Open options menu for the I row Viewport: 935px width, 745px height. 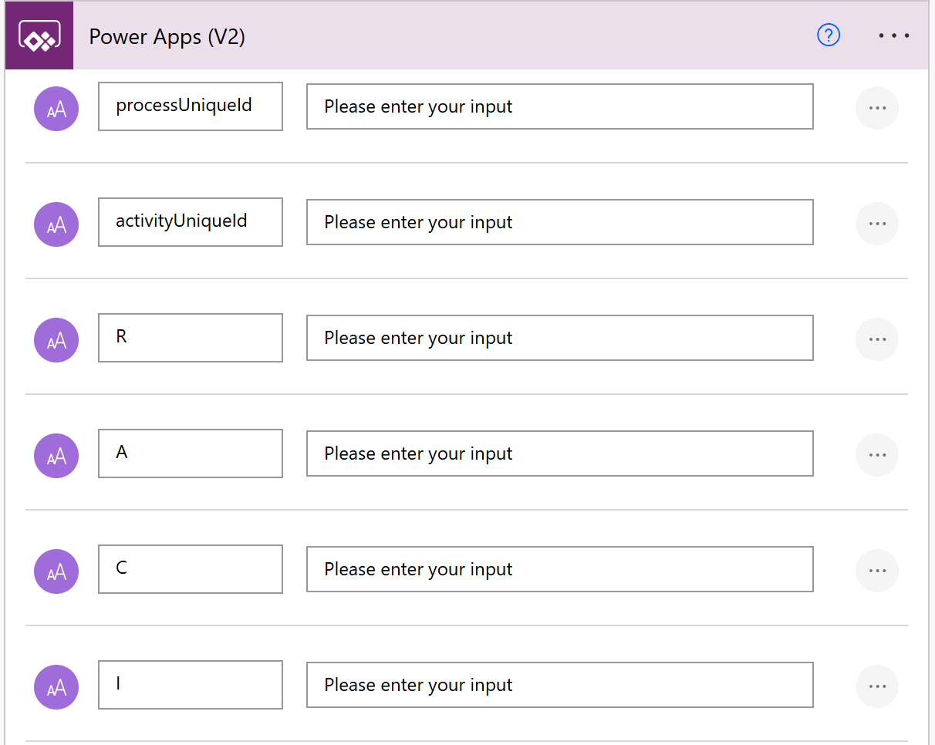(x=877, y=686)
